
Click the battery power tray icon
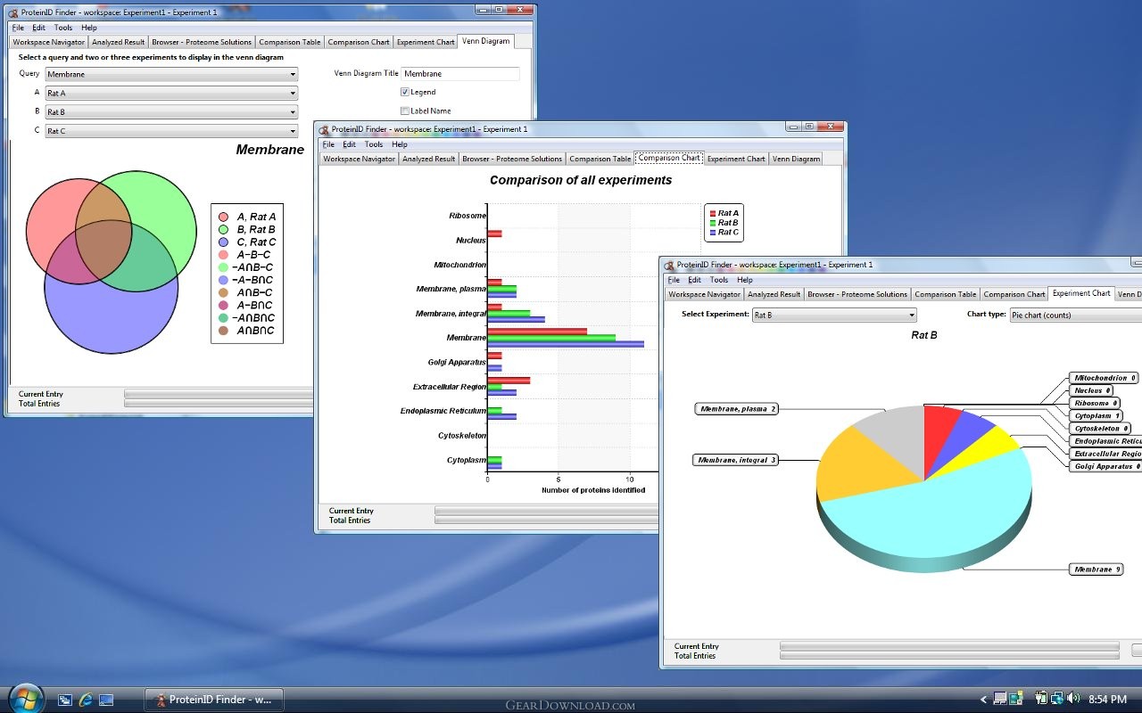pyautogui.click(x=1041, y=699)
